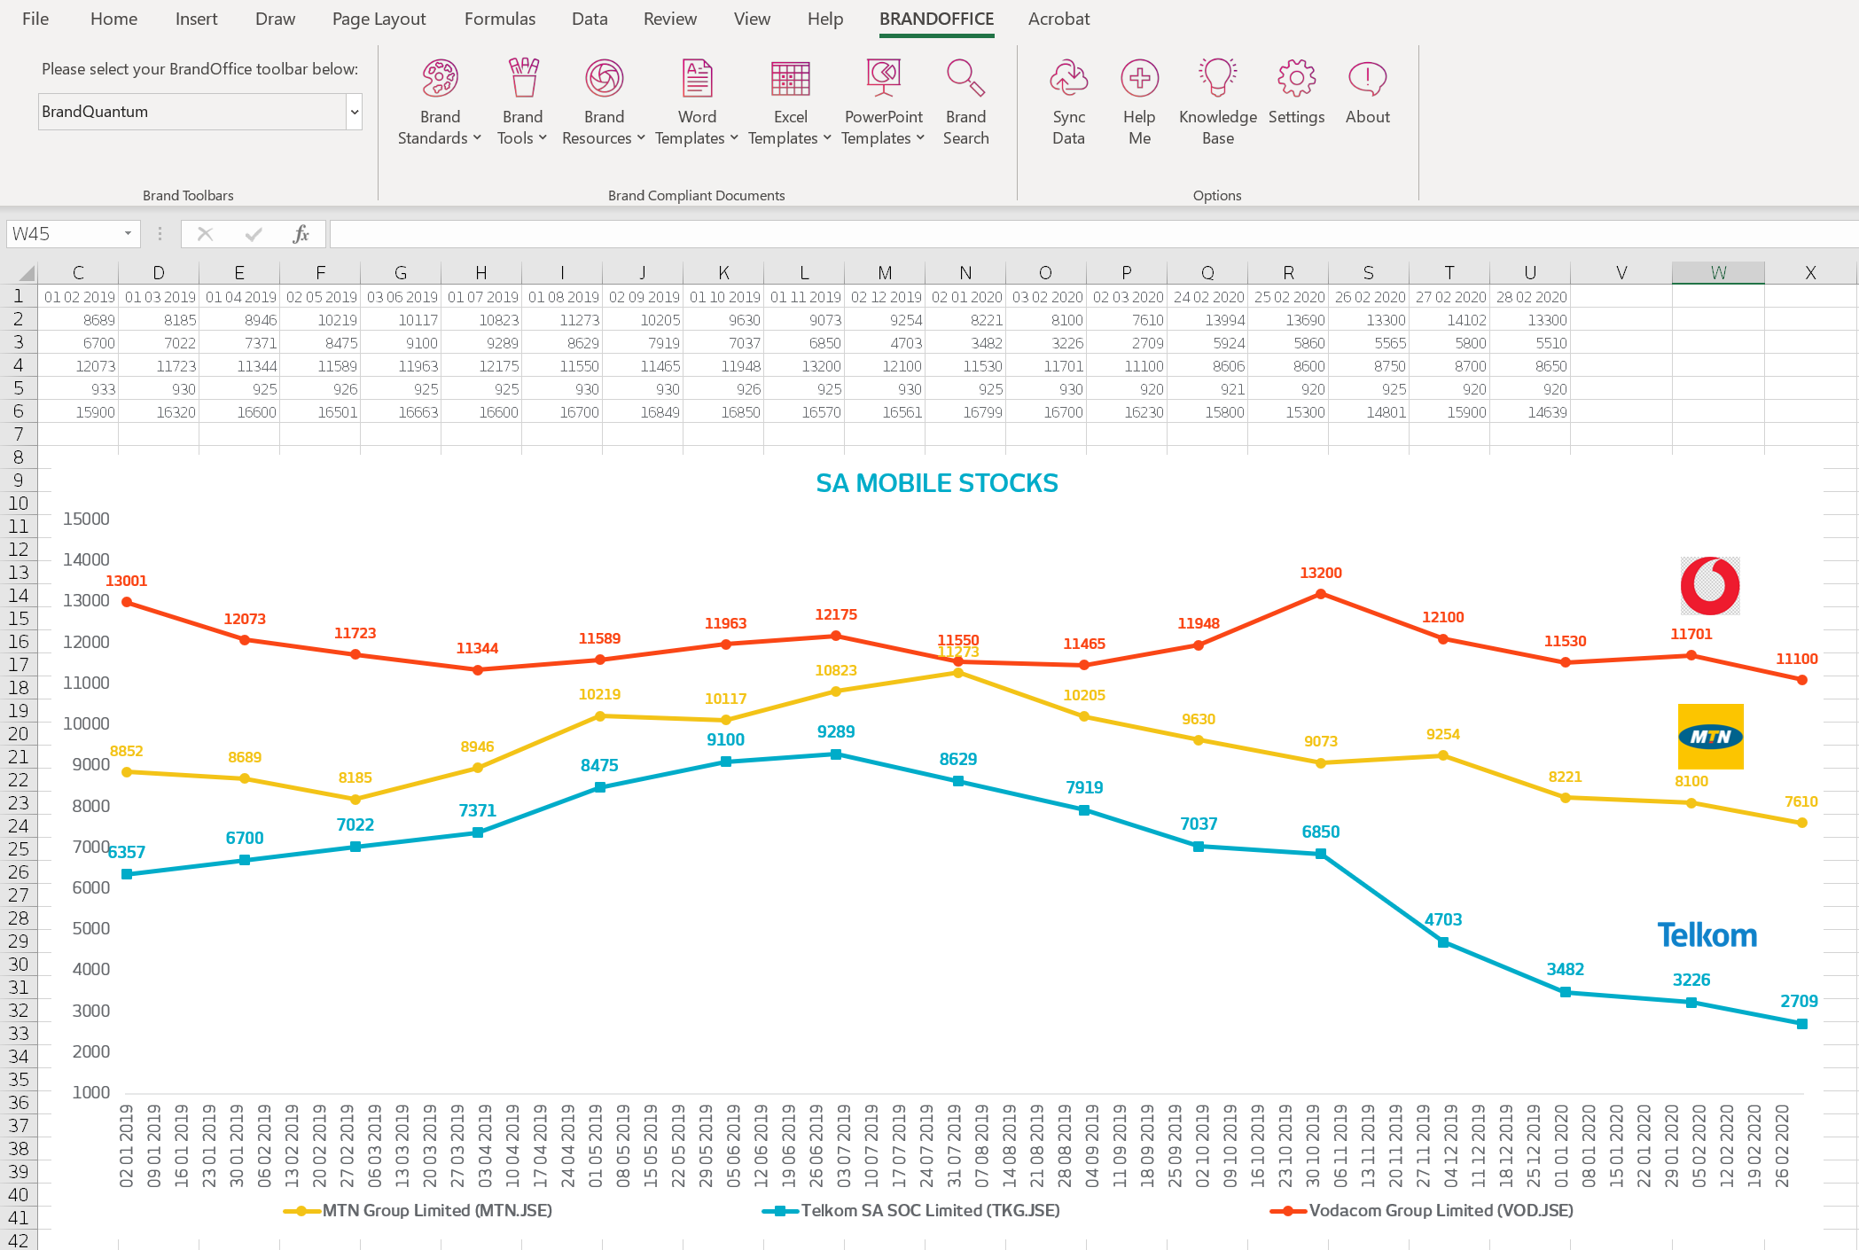The height and width of the screenshot is (1250, 1859).
Task: Open the Name Box dropdown arrow
Action: pyautogui.click(x=128, y=234)
